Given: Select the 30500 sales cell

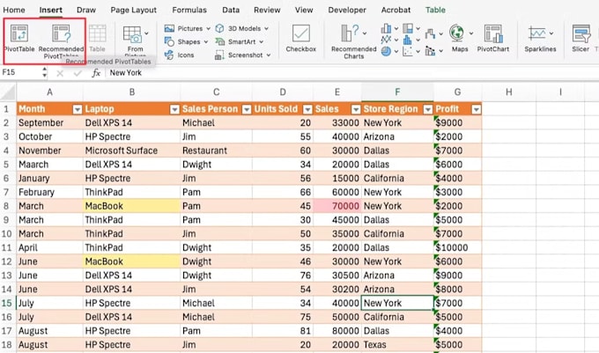Looking at the screenshot, I should pos(336,276).
